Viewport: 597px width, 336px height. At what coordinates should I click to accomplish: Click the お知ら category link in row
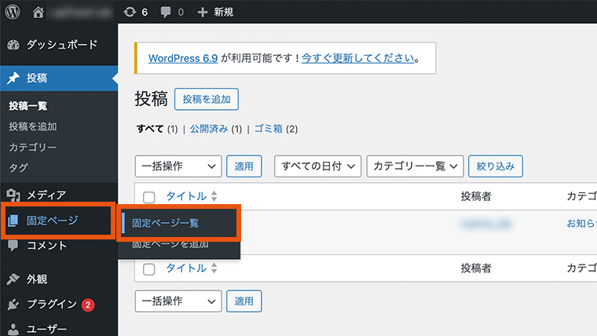point(581,223)
